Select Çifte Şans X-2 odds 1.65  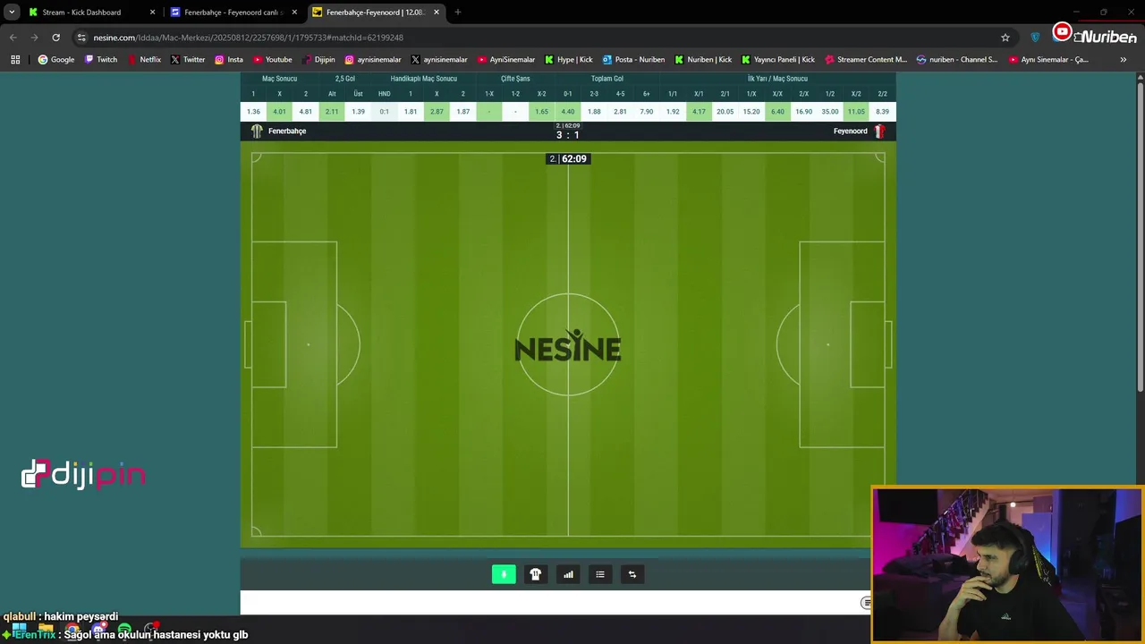click(x=541, y=112)
